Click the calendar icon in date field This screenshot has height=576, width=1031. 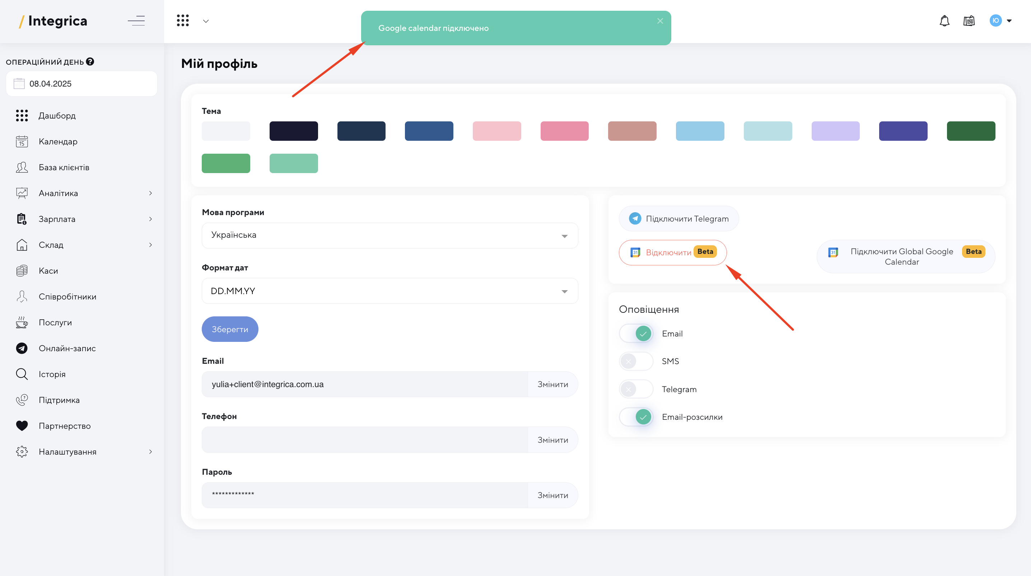pos(19,84)
